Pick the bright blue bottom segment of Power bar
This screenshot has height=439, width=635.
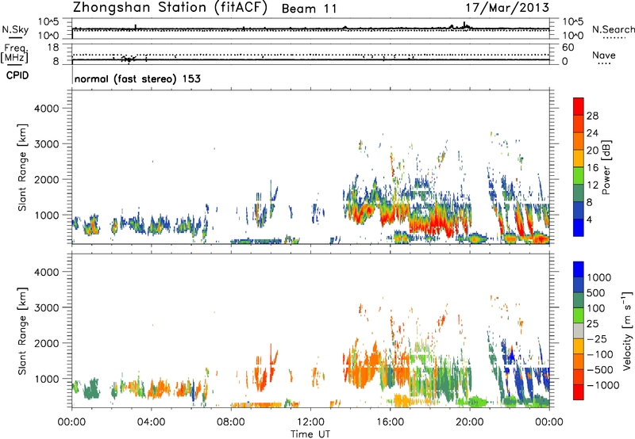click(579, 227)
